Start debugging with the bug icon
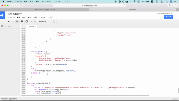 [x=35, y=22]
